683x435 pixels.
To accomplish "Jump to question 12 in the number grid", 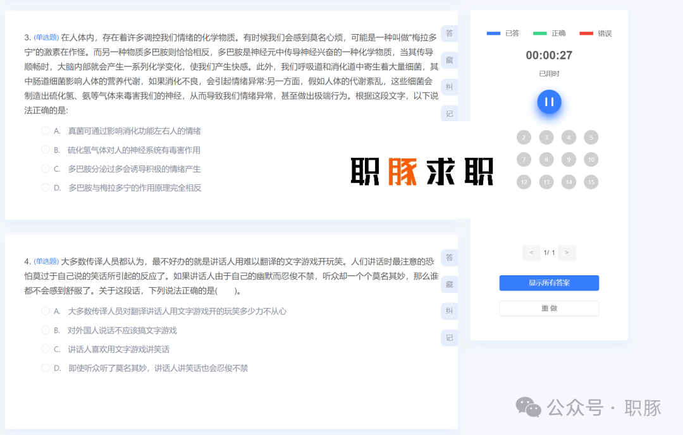I will click(524, 182).
